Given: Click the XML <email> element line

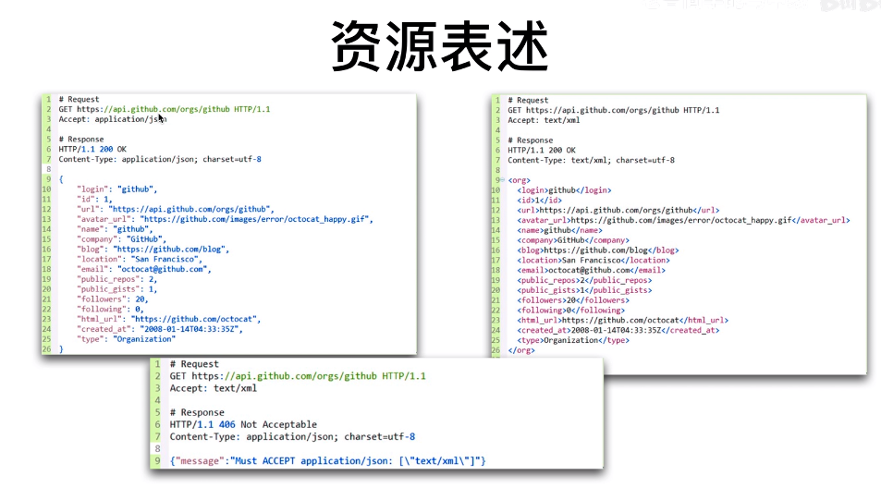Looking at the screenshot, I should (x=591, y=271).
